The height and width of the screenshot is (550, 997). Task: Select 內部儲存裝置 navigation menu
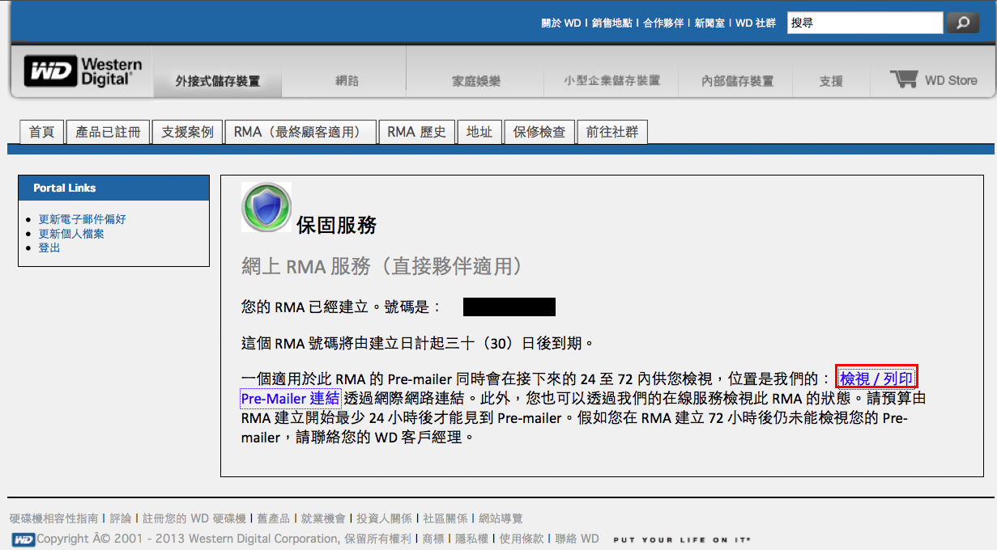[x=737, y=81]
